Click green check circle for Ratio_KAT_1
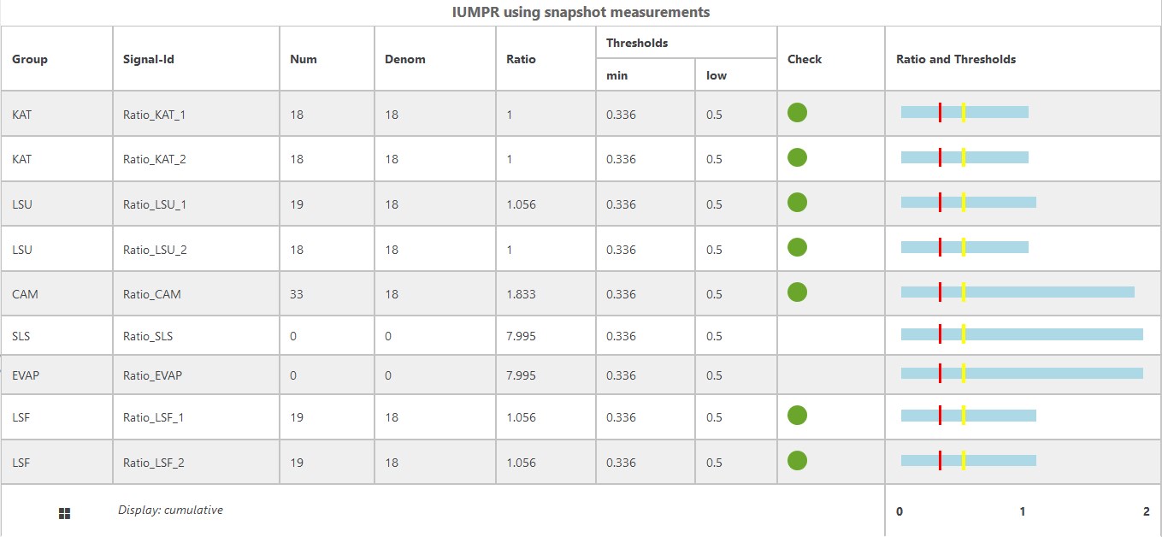This screenshot has width=1162, height=537. coord(797,113)
